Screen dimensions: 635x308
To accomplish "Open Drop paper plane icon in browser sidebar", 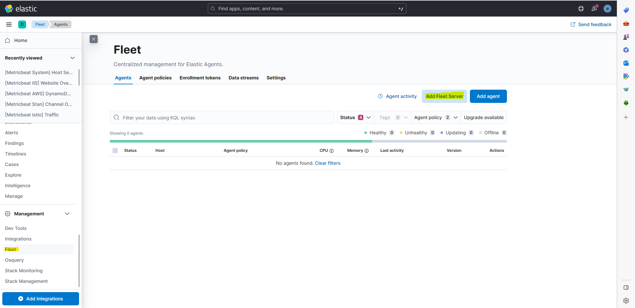I will coord(626,90).
